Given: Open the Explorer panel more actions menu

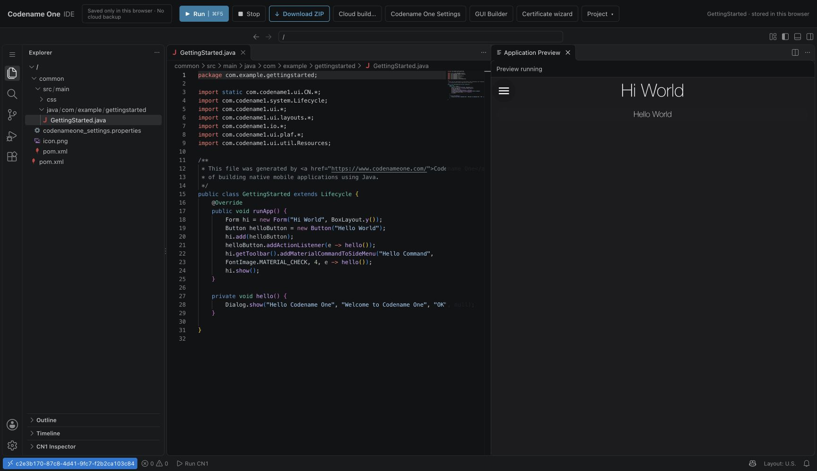Looking at the screenshot, I should click(x=157, y=52).
